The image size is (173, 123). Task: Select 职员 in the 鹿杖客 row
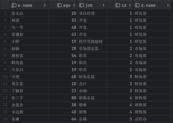(83, 56)
